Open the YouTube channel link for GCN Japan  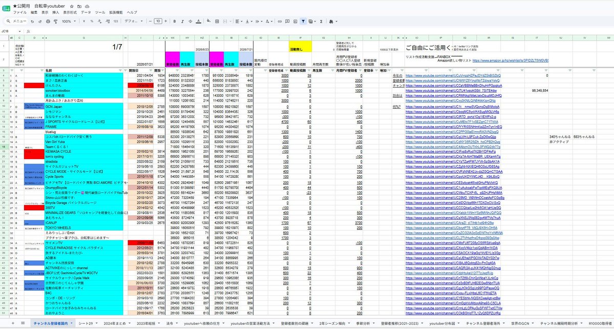coord(453,107)
